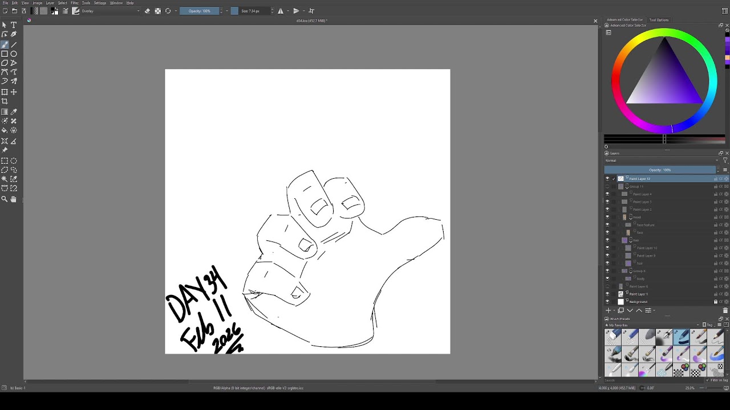Image resolution: width=730 pixels, height=410 pixels.
Task: Hide the Background layer
Action: coord(607,302)
